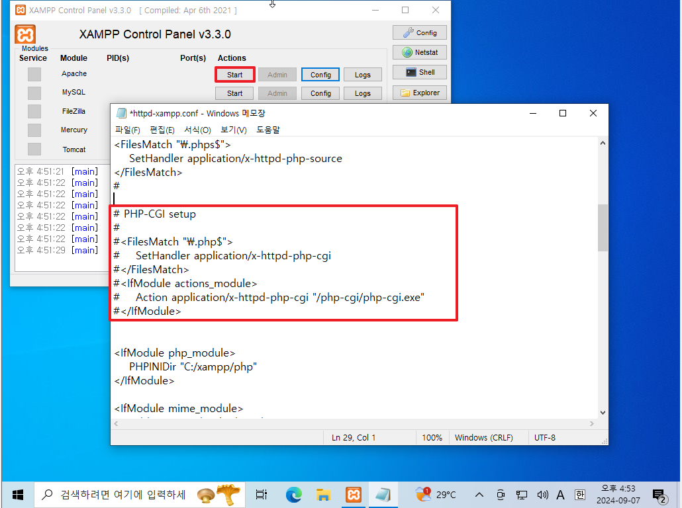Screen dimensions: 682x508
Task: Open Netstat in XAMPP panel
Action: coord(419,52)
